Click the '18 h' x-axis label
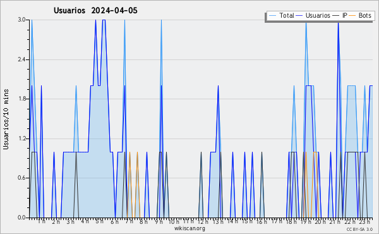The height and width of the screenshot is (234, 379). point(291,222)
